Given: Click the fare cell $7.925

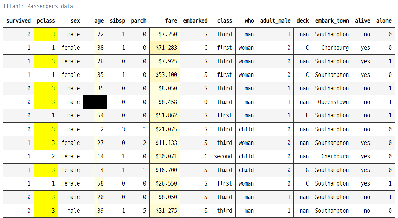Looking at the screenshot, I should pyautogui.click(x=165, y=61).
